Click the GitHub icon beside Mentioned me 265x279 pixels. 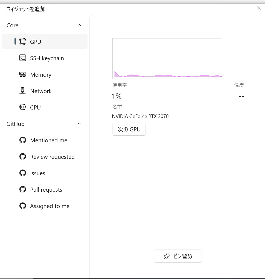23,140
